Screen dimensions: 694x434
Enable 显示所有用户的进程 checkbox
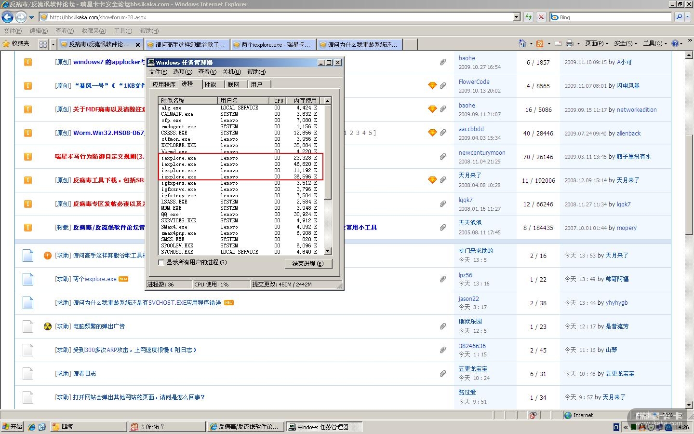[x=161, y=262]
